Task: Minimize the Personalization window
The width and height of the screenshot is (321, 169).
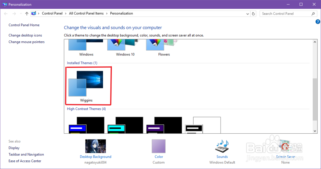Action: 288,4
